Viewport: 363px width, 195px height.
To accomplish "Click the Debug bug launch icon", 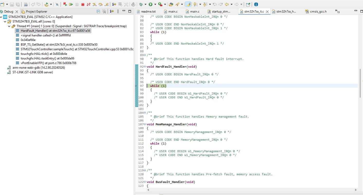I will pos(141,4).
